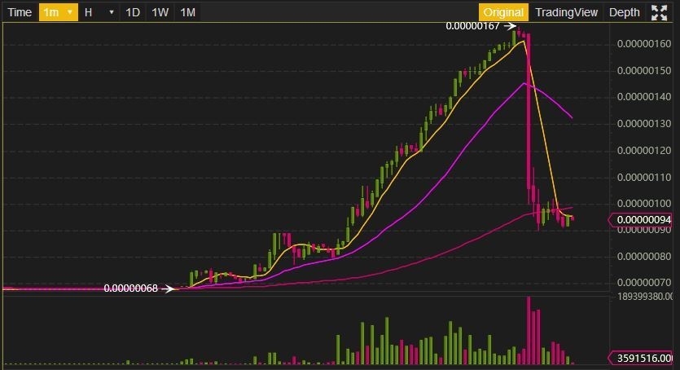The width and height of the screenshot is (680, 370).
Task: Click the 0.00000160 price axis label
Action: 643,44
